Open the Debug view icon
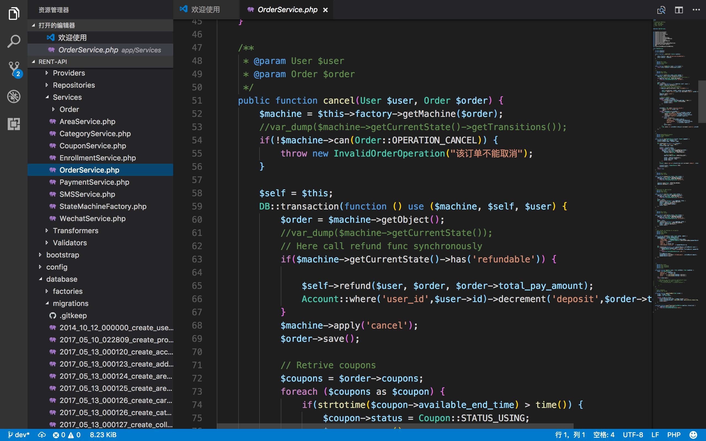Viewport: 706px width, 441px height. [x=14, y=96]
